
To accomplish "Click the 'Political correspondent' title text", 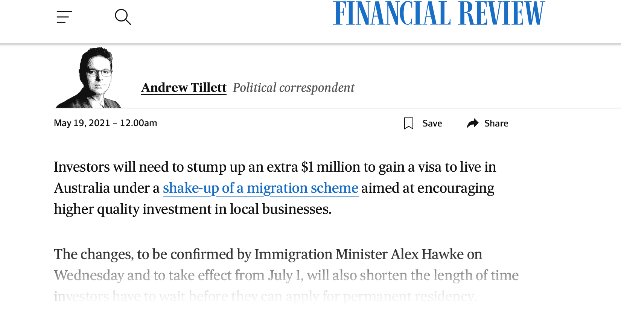I will (294, 88).
